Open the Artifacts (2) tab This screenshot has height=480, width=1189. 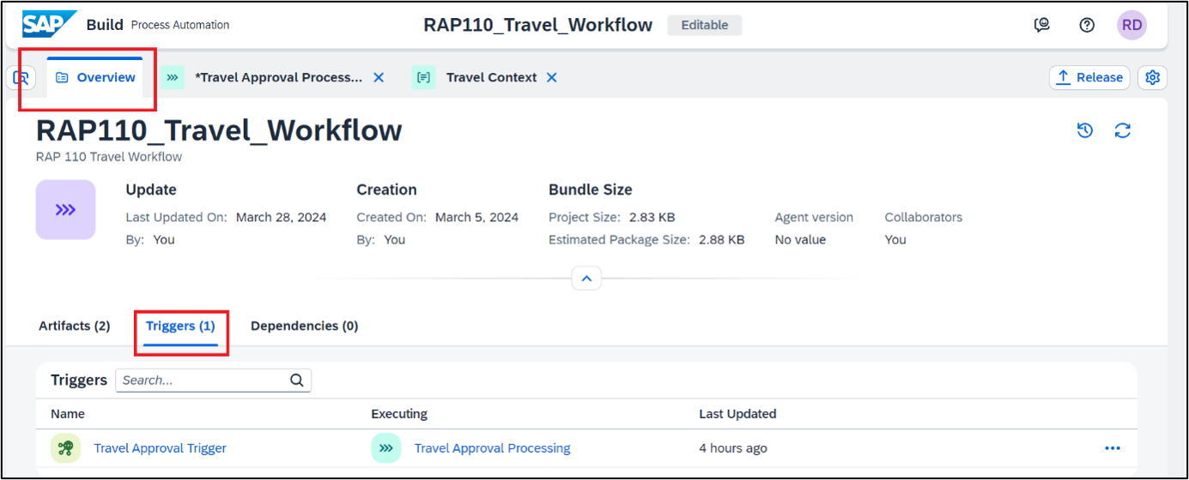75,326
